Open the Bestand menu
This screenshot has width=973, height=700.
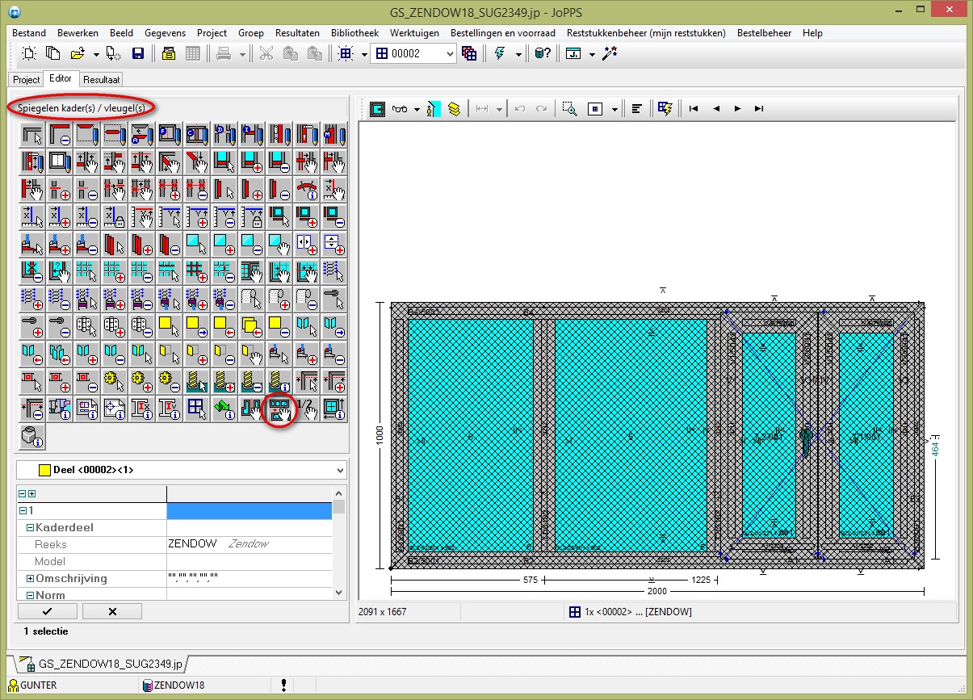click(28, 33)
